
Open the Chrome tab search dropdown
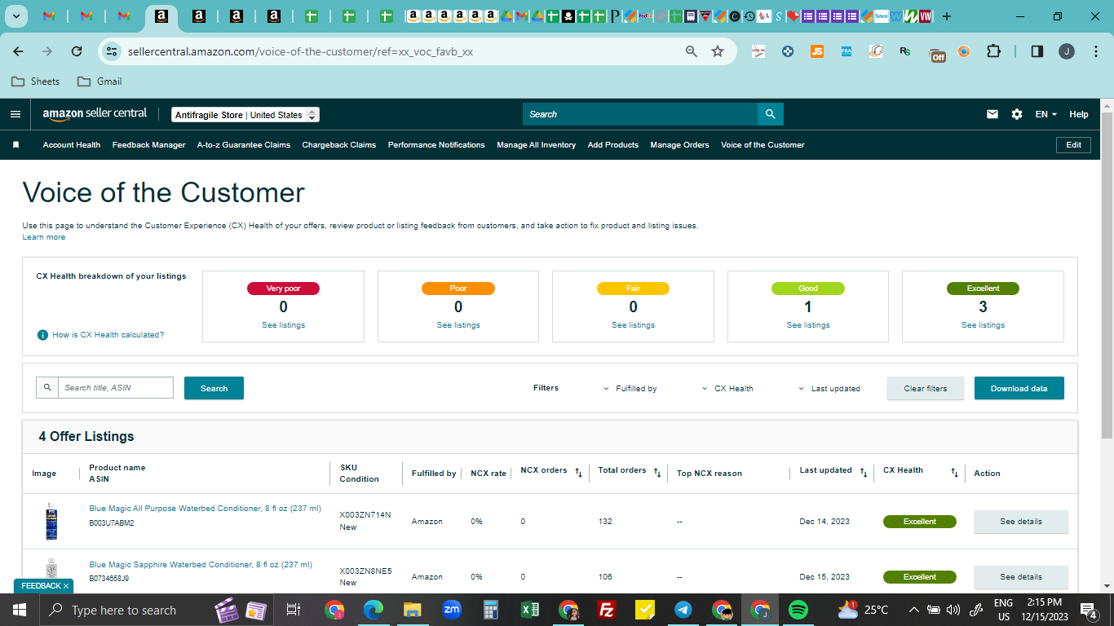pyautogui.click(x=16, y=15)
